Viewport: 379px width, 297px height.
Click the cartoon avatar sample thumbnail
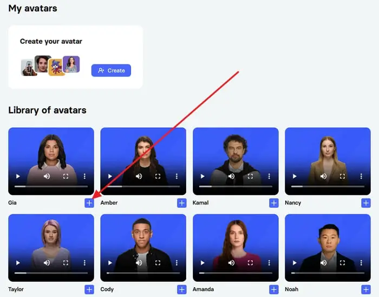point(56,68)
